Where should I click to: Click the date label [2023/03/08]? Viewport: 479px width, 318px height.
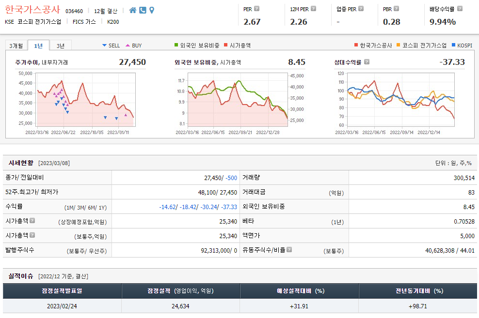coord(54,163)
